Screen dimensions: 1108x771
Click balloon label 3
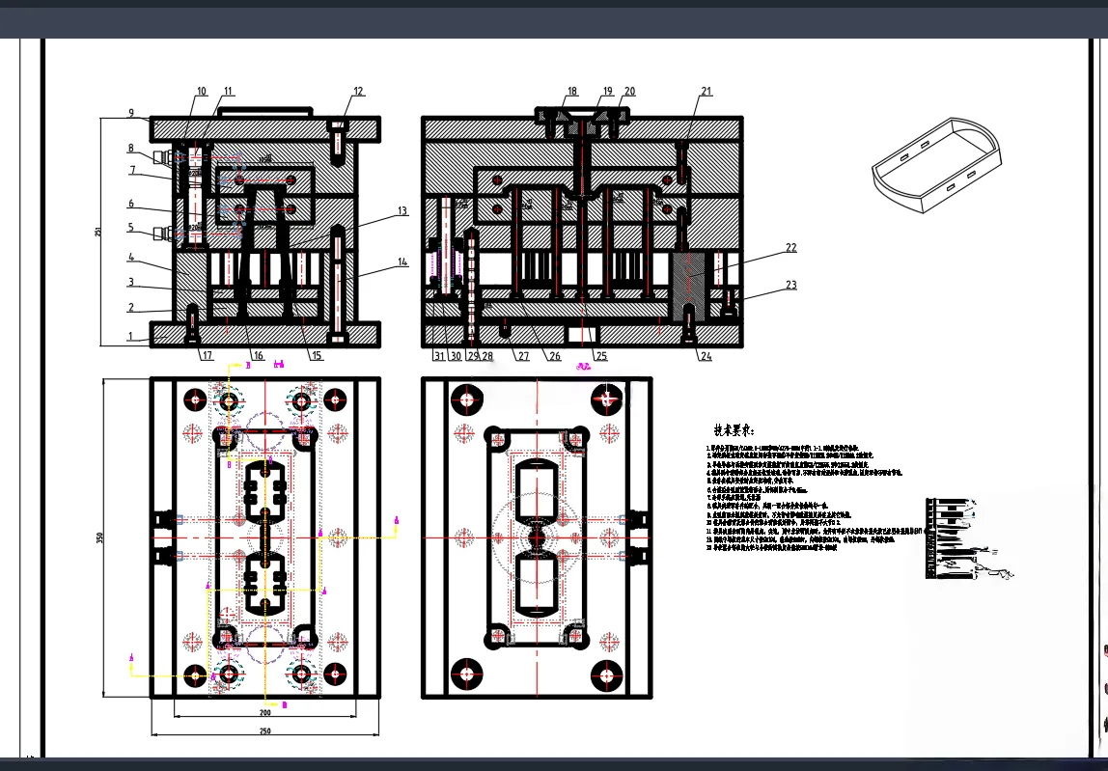[x=130, y=283]
